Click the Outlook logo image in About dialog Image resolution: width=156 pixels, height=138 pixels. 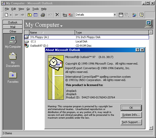[x=56, y=77]
